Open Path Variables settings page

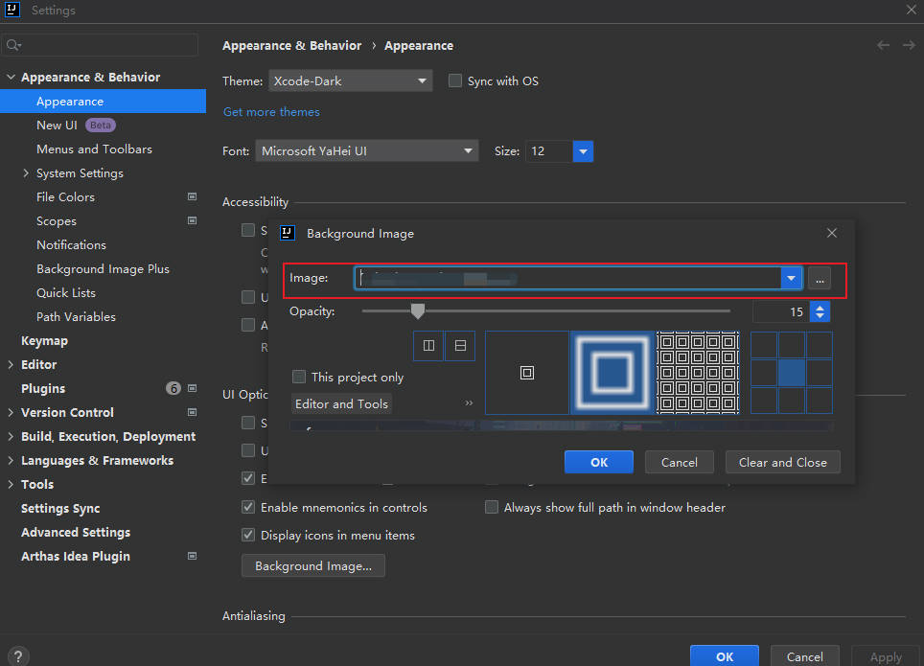click(x=76, y=316)
